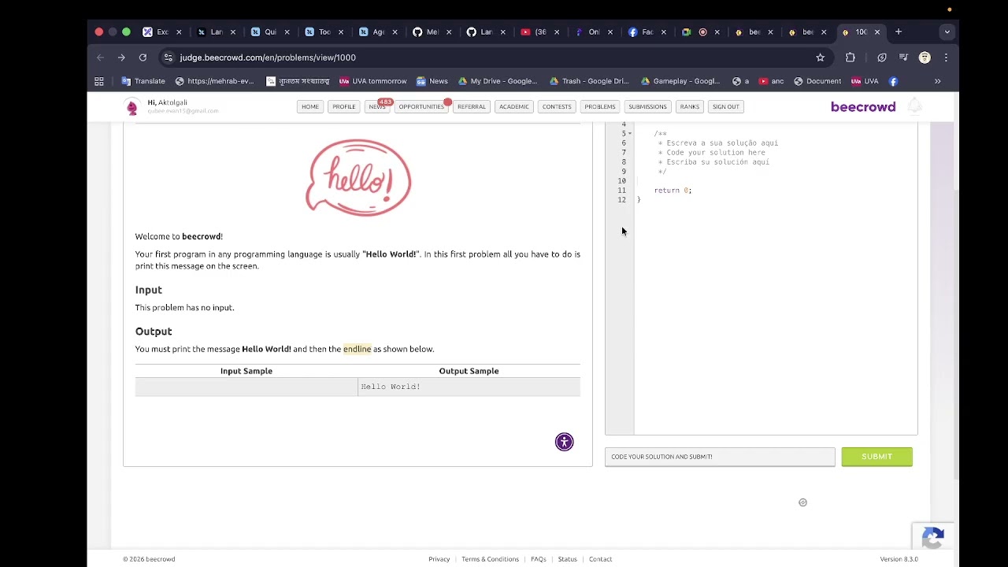Go forward in browser history
The height and width of the screenshot is (567, 1008).
[121, 57]
